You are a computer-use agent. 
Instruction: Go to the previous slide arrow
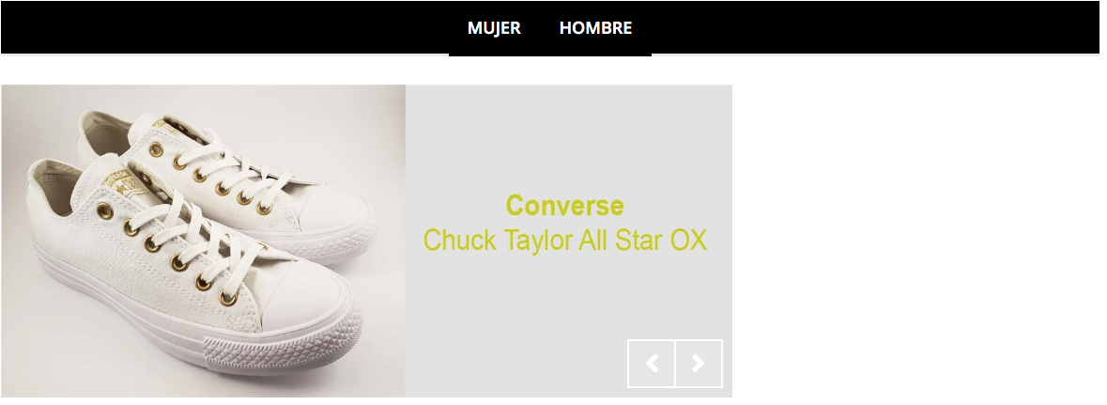tap(651, 364)
